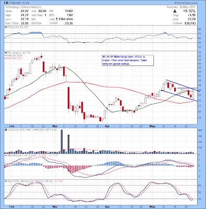Click the FN (Daily) 23.70 legend
This screenshot has height=209, width=206.
click(19, 53)
